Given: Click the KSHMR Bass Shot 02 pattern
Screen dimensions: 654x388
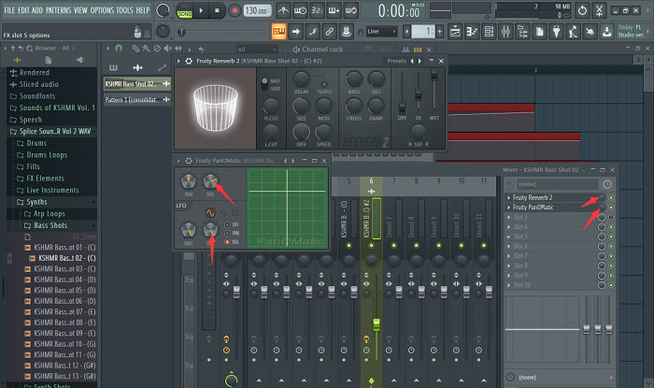Looking at the screenshot, I should (x=137, y=84).
